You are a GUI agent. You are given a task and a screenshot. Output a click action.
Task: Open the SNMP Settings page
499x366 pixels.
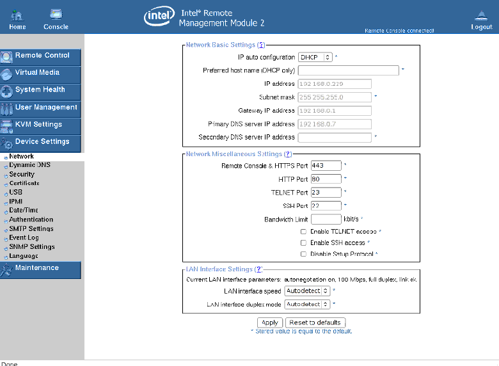[x=32, y=247]
